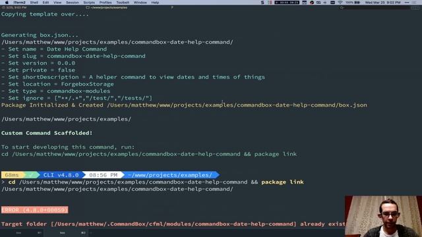Click the 'Set private = false' line
Image resolution: width=422 pixels, height=237 pixels.
click(x=38, y=70)
